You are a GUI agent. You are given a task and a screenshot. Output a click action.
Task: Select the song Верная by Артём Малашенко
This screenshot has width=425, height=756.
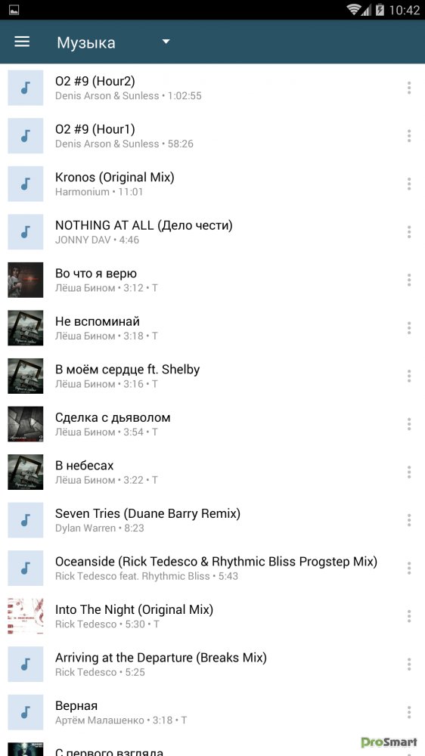point(212,713)
